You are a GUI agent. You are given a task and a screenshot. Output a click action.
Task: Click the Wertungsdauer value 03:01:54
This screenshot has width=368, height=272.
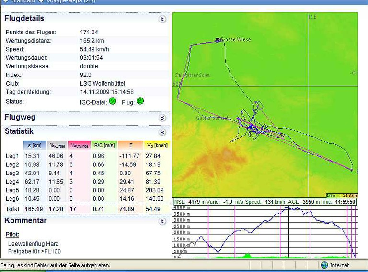point(92,57)
